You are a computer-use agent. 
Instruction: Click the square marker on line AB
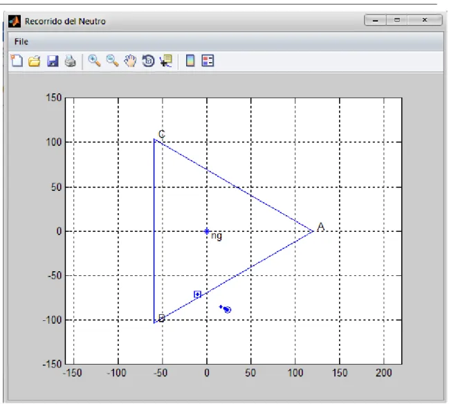point(197,294)
